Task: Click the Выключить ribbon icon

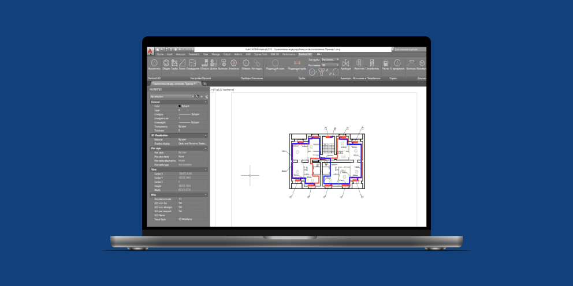Action: [154, 63]
